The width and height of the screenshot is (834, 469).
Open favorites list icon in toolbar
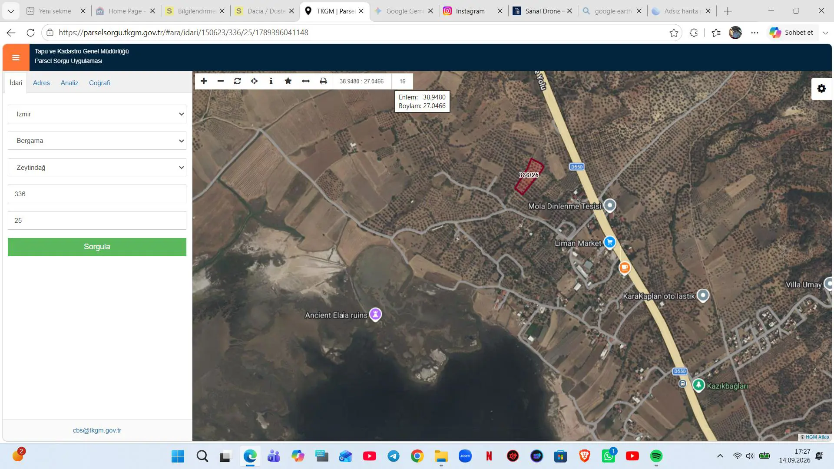click(716, 33)
